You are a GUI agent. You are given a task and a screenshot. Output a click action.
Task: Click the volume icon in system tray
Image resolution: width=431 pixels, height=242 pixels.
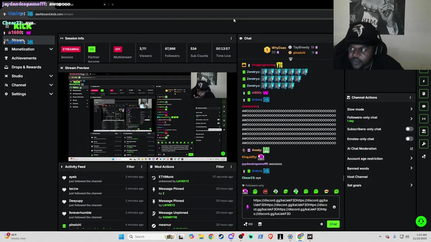click(x=406, y=237)
